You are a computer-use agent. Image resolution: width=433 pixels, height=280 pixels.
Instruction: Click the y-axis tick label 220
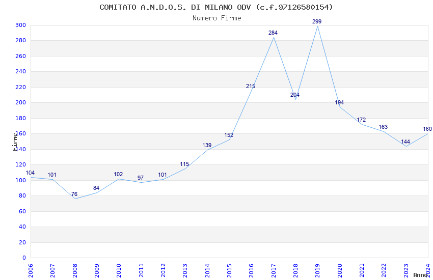coord(21,87)
